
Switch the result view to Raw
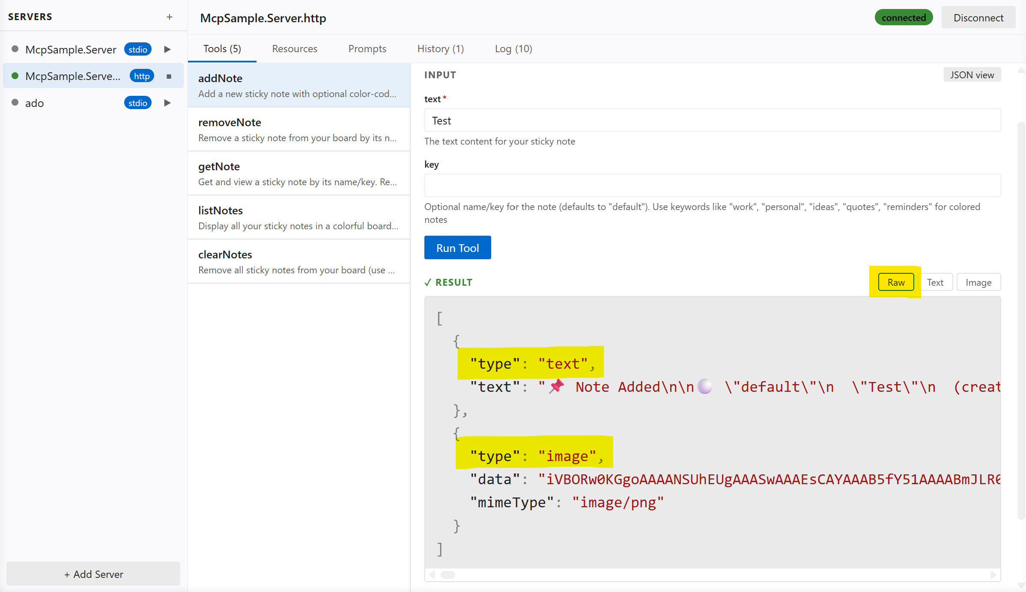coord(895,282)
